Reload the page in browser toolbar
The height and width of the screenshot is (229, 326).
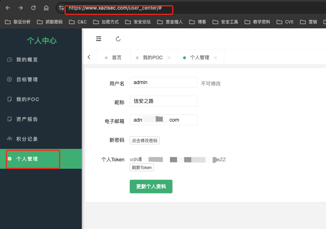coord(33,8)
